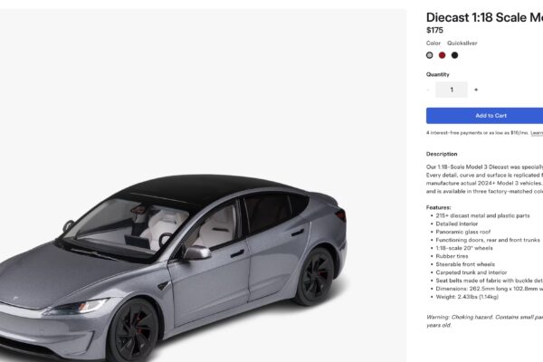The width and height of the screenshot is (543, 362).
Task: Open the Learn more payments link
Action: [537, 133]
